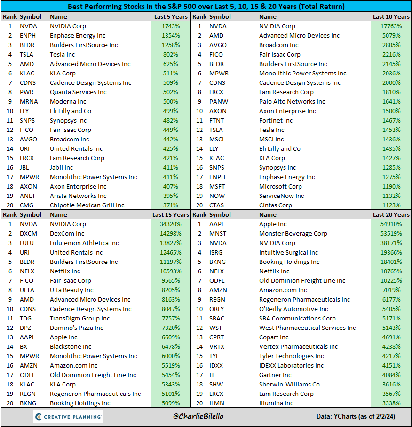Click the Palo Alto Networks Inc row name
412x427 pixels.
point(292,102)
